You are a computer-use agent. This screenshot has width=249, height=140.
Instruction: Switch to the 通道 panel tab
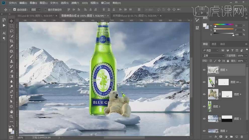[x=214, y=44]
